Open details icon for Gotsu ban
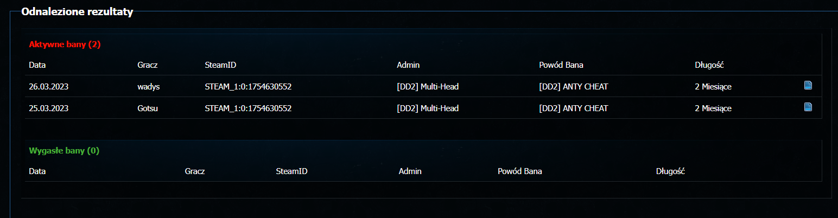The height and width of the screenshot is (218, 838). point(808,107)
